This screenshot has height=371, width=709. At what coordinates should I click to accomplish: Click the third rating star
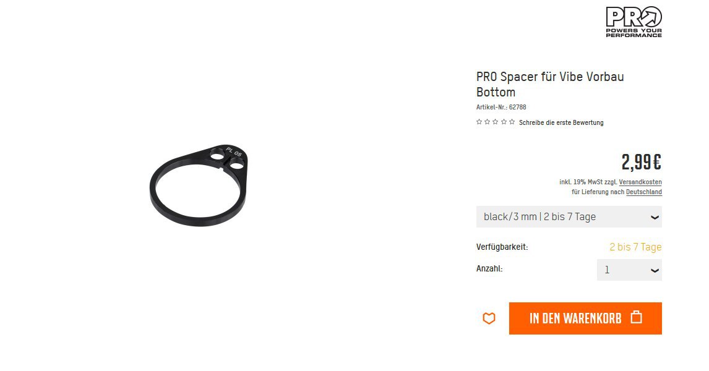[x=496, y=122]
